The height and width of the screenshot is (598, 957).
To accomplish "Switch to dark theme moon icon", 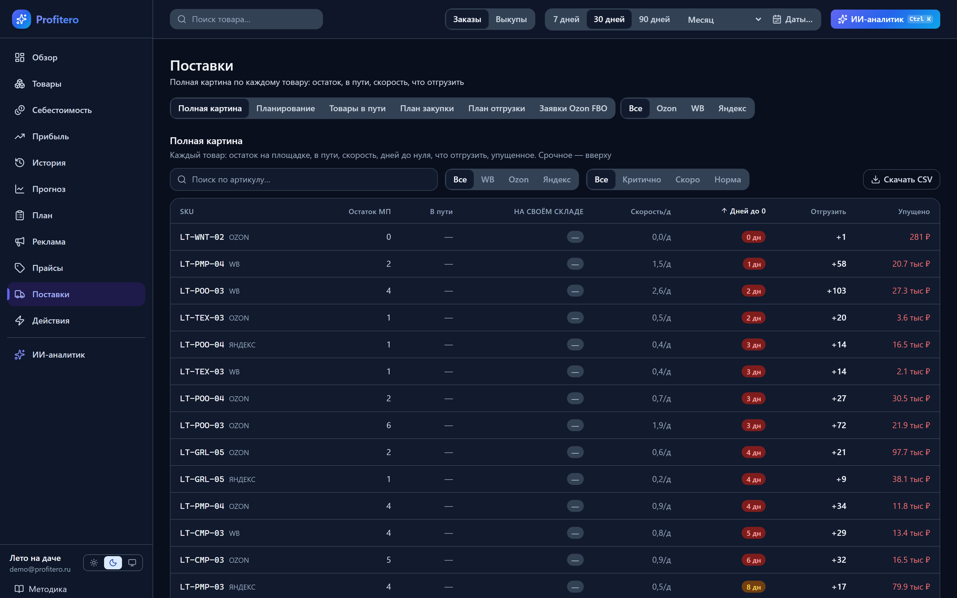I will (113, 562).
